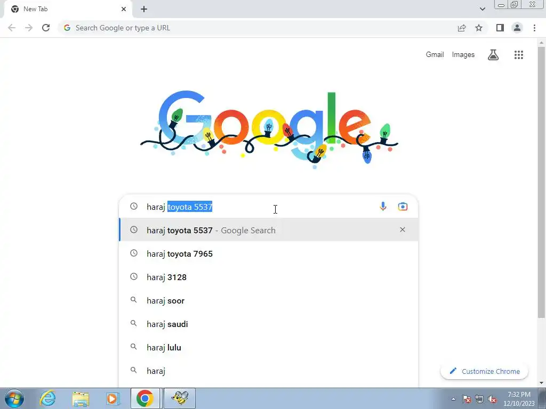Close the New Tab tab
The image size is (546, 409).
(124, 9)
